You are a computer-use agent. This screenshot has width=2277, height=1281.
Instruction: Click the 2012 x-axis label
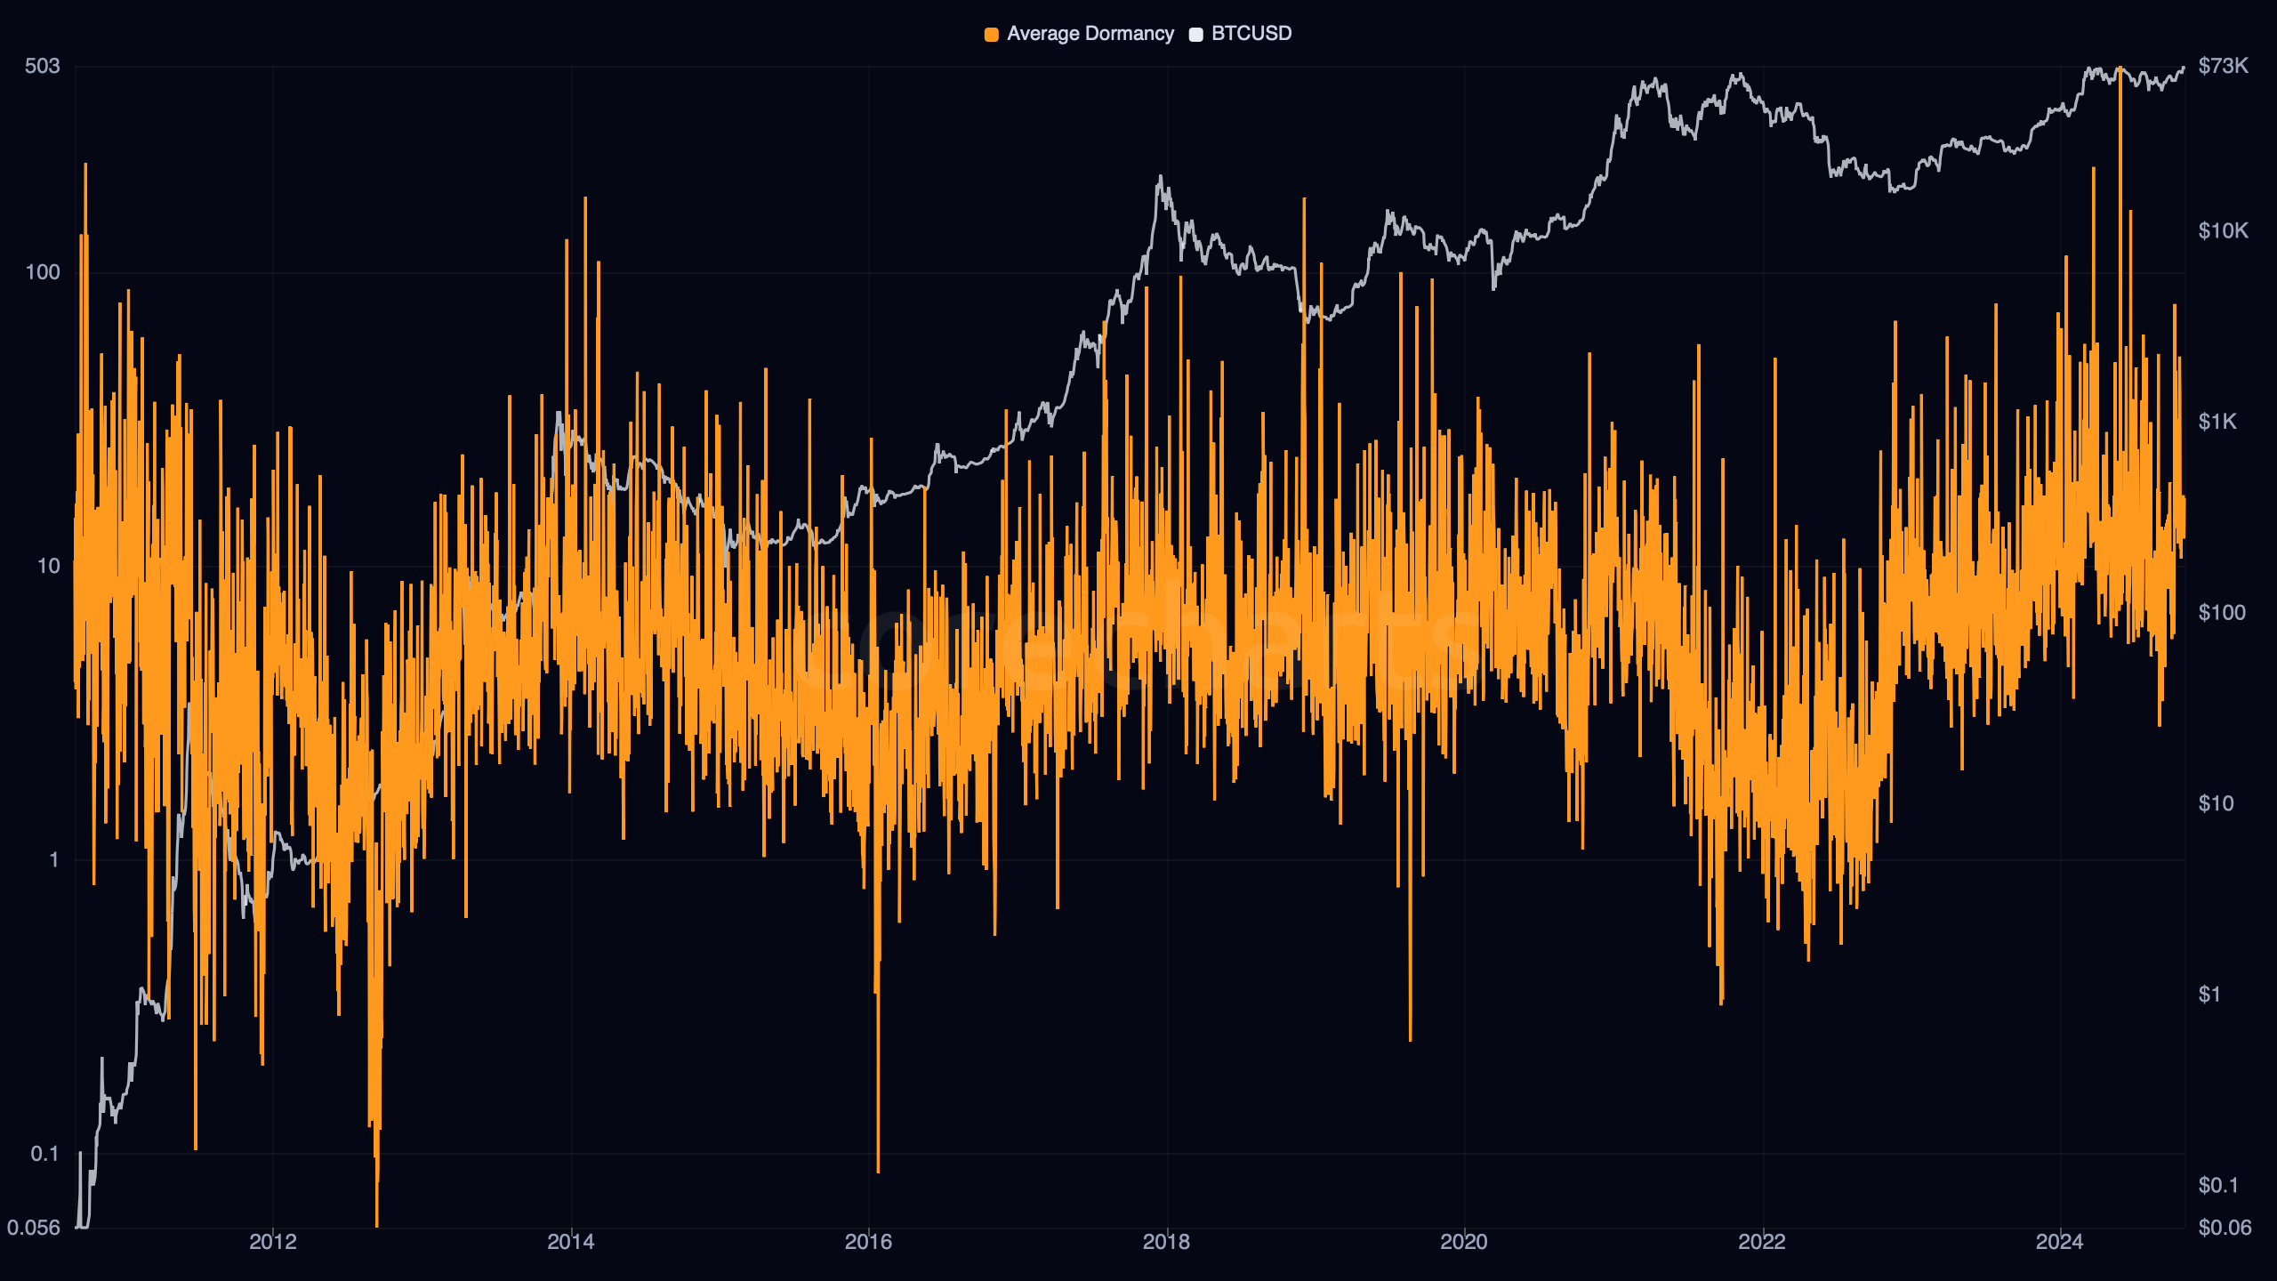tap(272, 1242)
